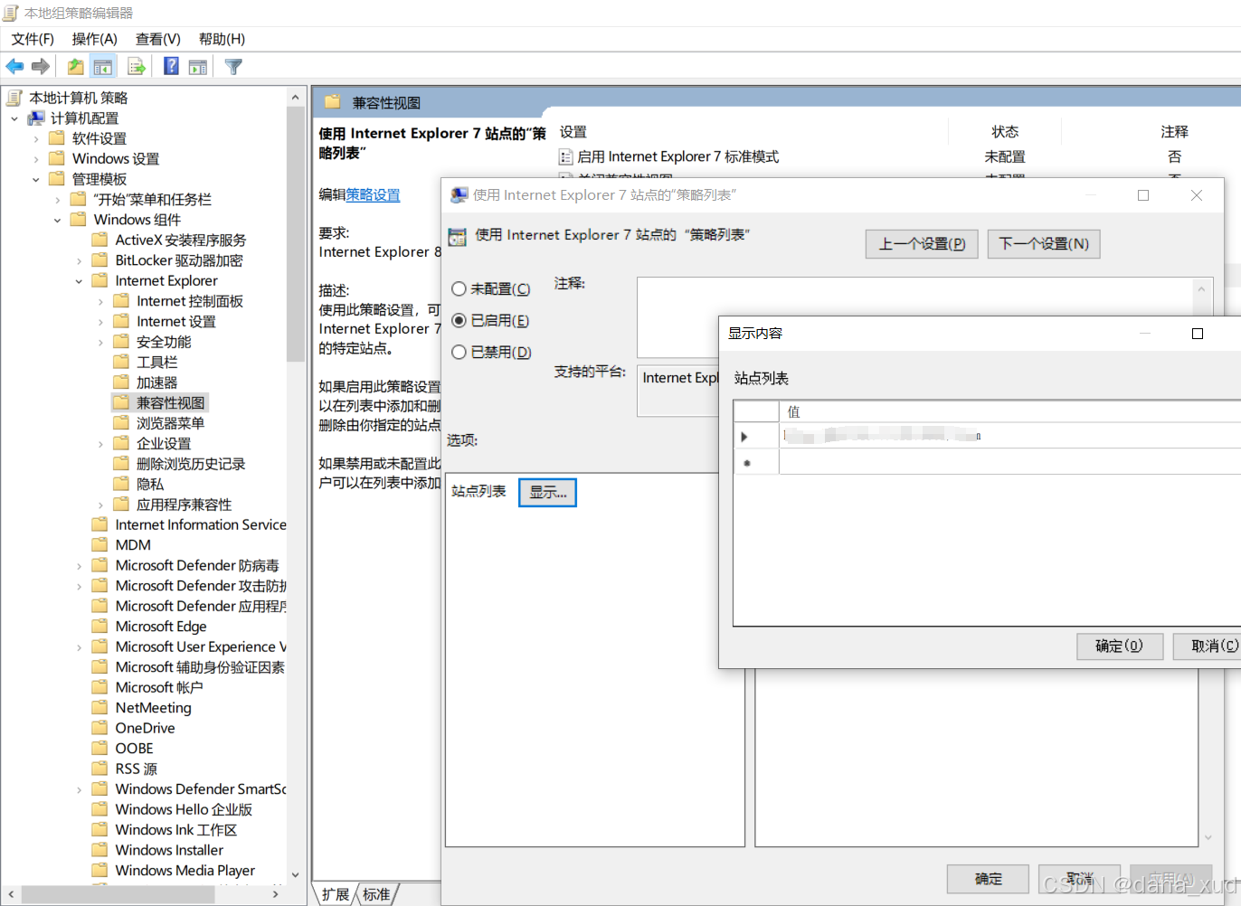Click the 上一个设置(P) button
1241x906 pixels.
click(922, 244)
